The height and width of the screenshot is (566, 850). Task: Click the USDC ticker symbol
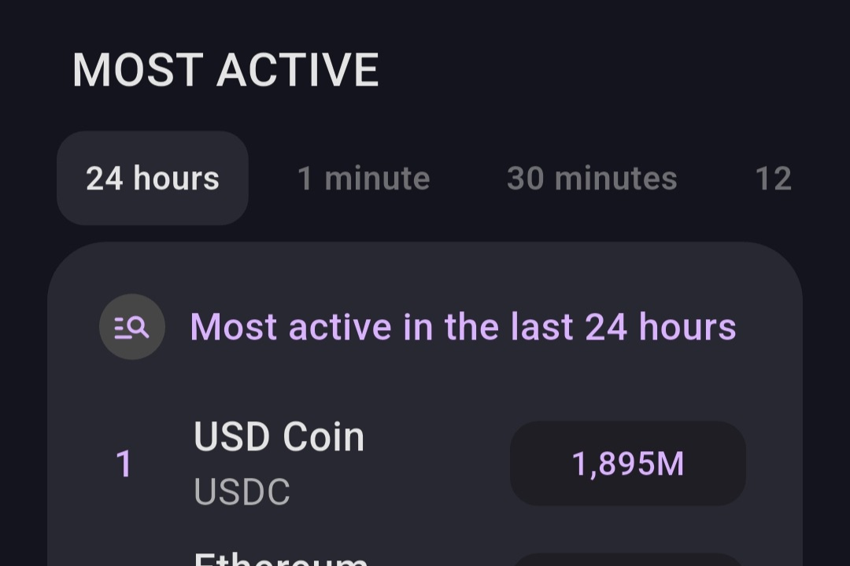click(x=242, y=492)
